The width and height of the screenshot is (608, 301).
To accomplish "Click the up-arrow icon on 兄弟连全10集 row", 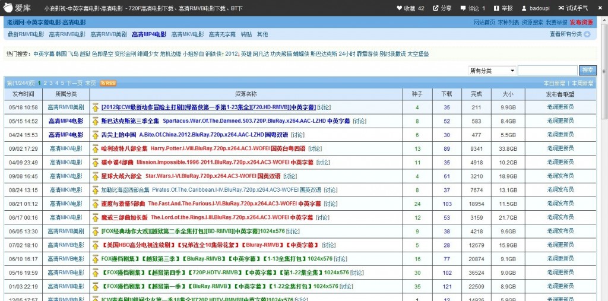I will (x=95, y=245).
